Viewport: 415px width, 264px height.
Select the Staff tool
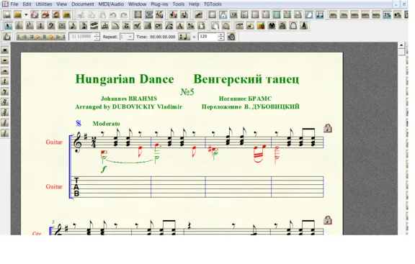point(19,26)
